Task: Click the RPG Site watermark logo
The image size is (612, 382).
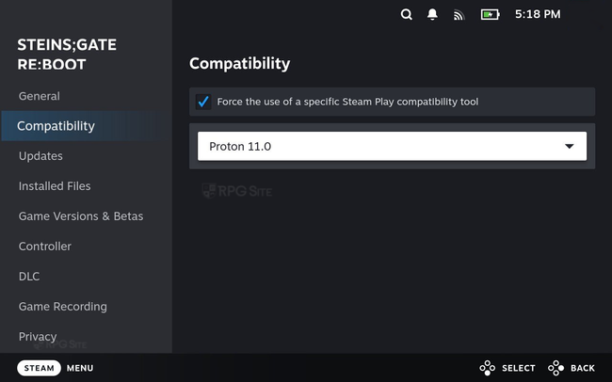Action: (x=237, y=191)
